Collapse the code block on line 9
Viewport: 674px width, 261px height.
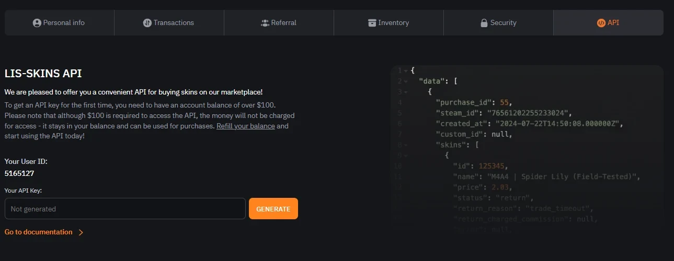(x=405, y=156)
